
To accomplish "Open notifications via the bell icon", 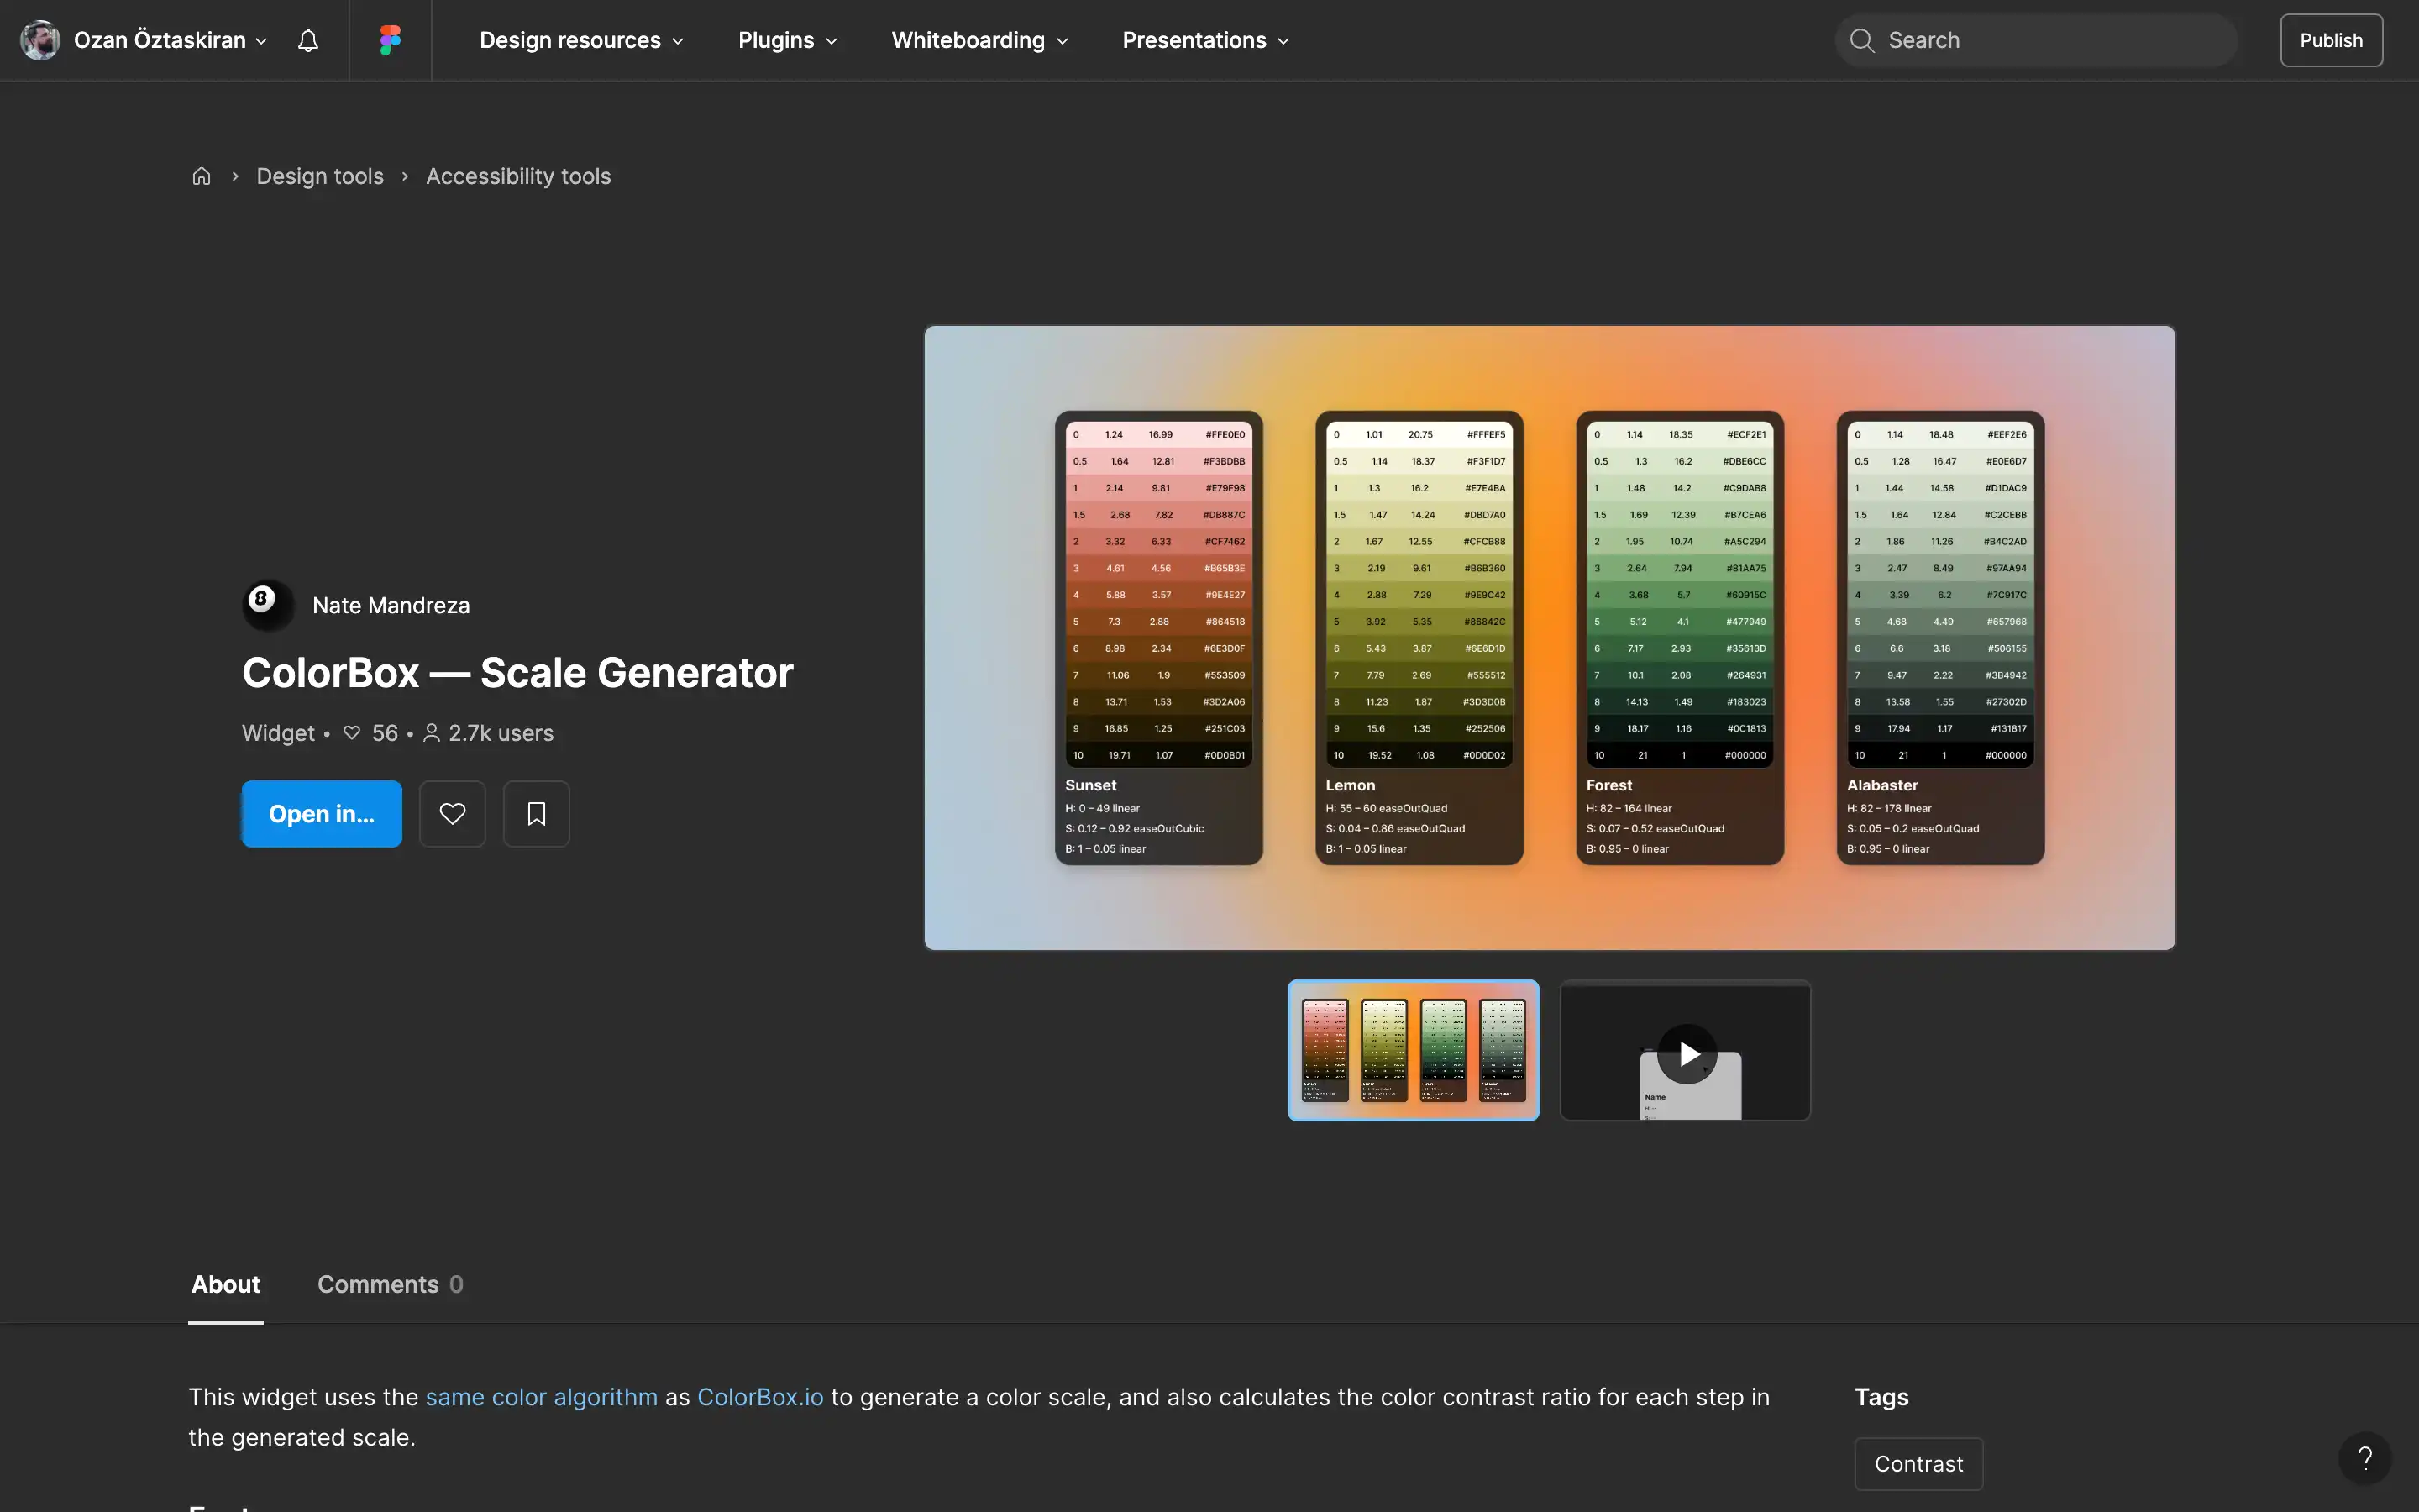I will point(307,40).
